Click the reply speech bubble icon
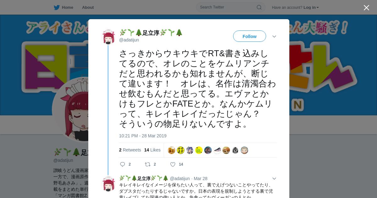The height and width of the screenshot is (198, 377). tap(123, 164)
